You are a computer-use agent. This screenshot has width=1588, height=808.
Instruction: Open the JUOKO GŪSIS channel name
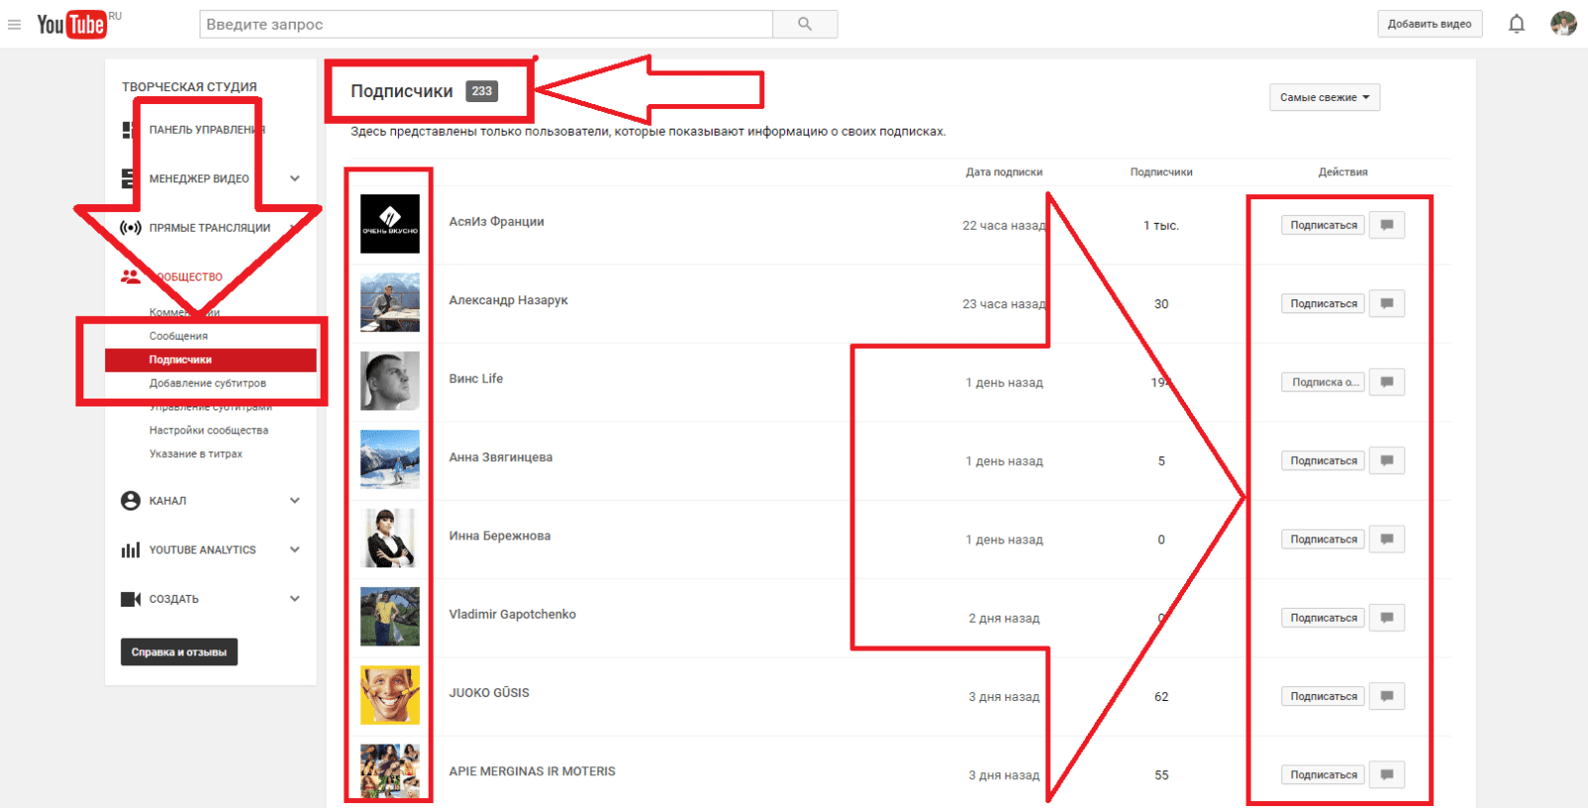coord(488,692)
